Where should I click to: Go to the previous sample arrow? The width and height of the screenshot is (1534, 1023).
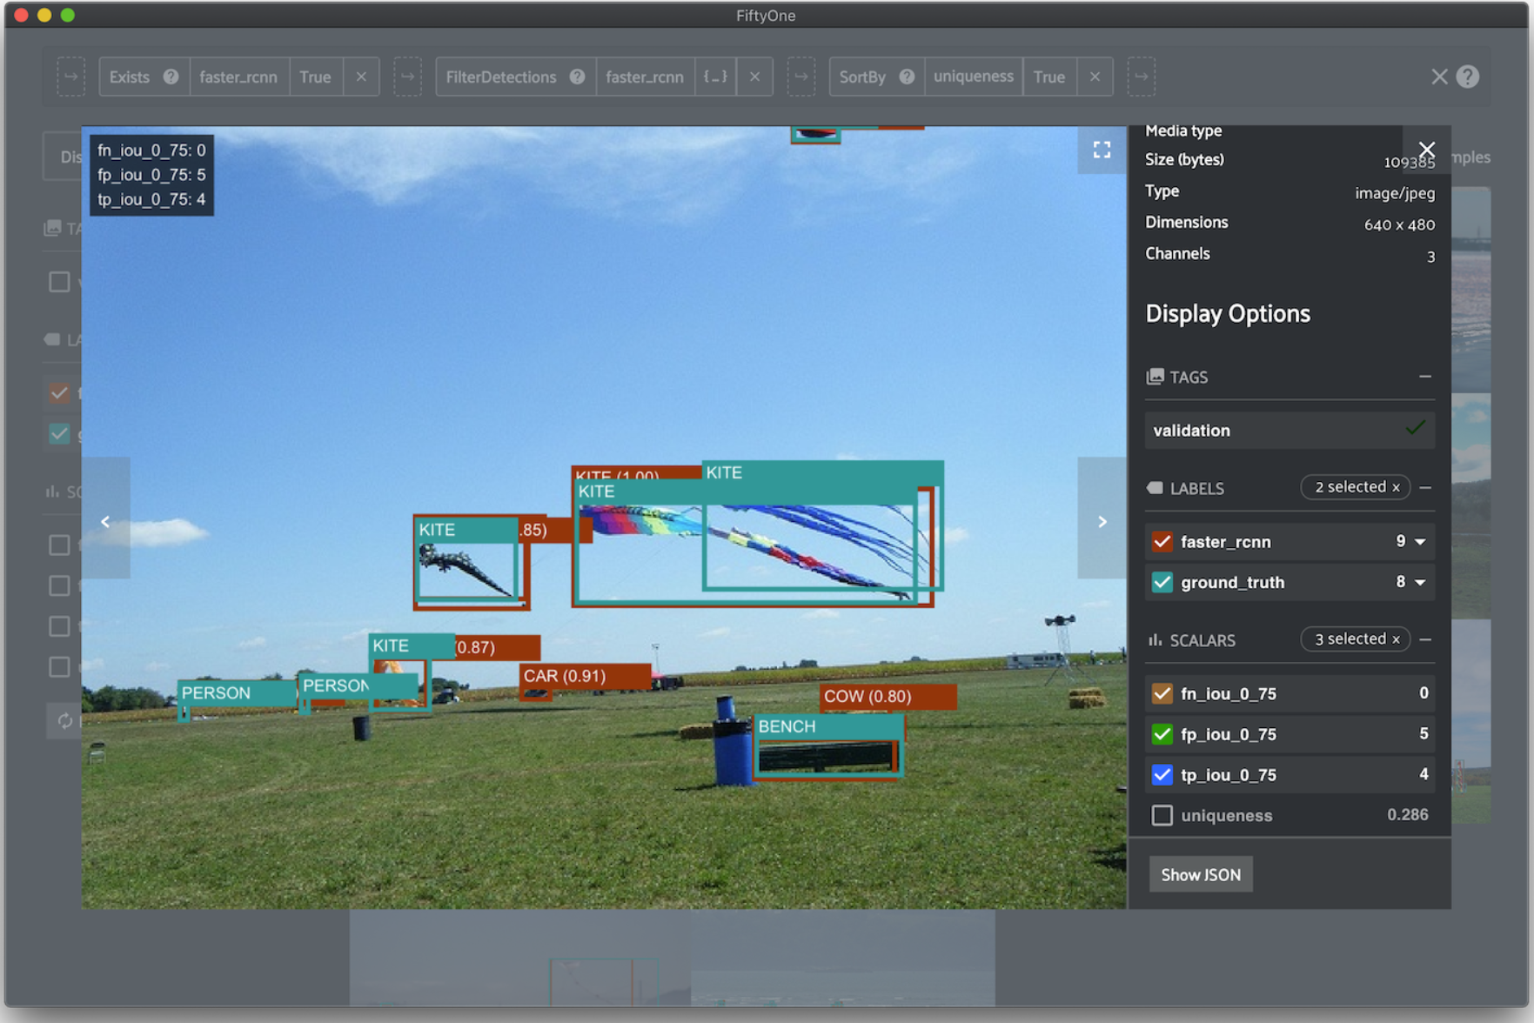[x=105, y=521]
